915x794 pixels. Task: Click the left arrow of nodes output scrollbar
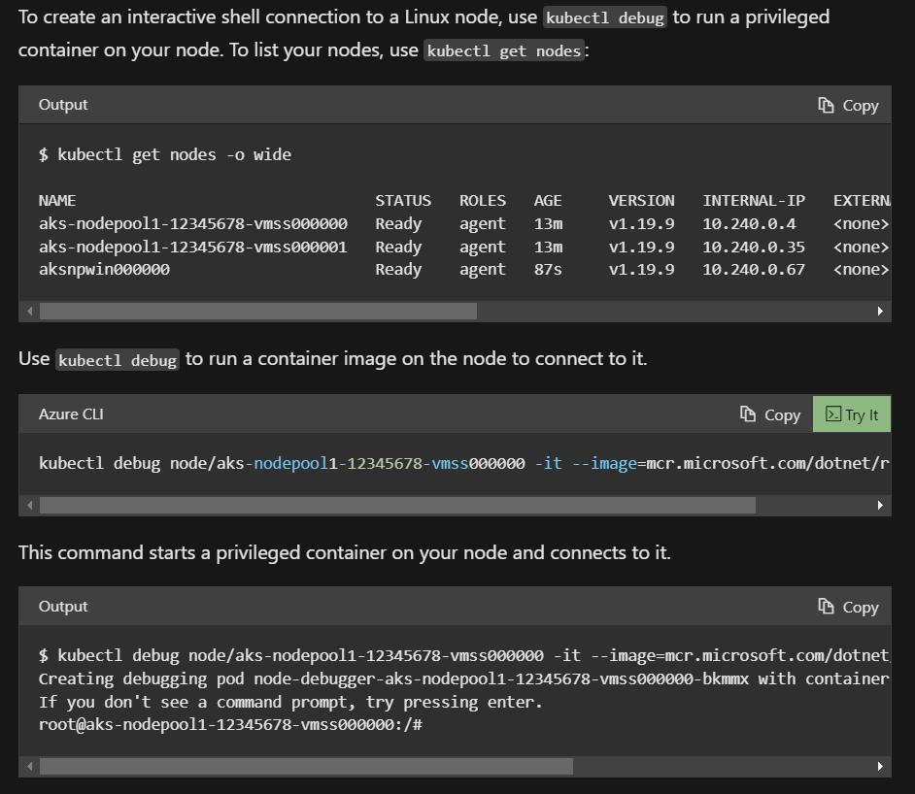(x=29, y=312)
